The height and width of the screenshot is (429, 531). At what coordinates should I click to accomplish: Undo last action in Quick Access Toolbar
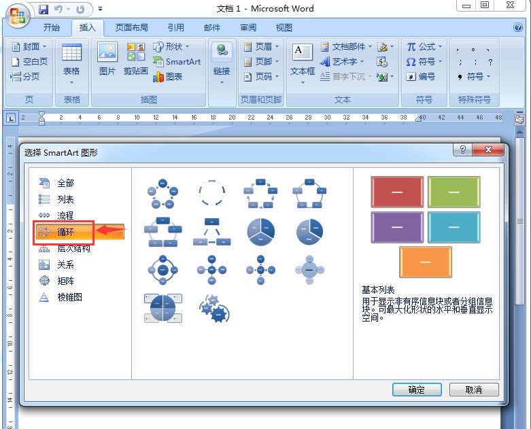58,9
